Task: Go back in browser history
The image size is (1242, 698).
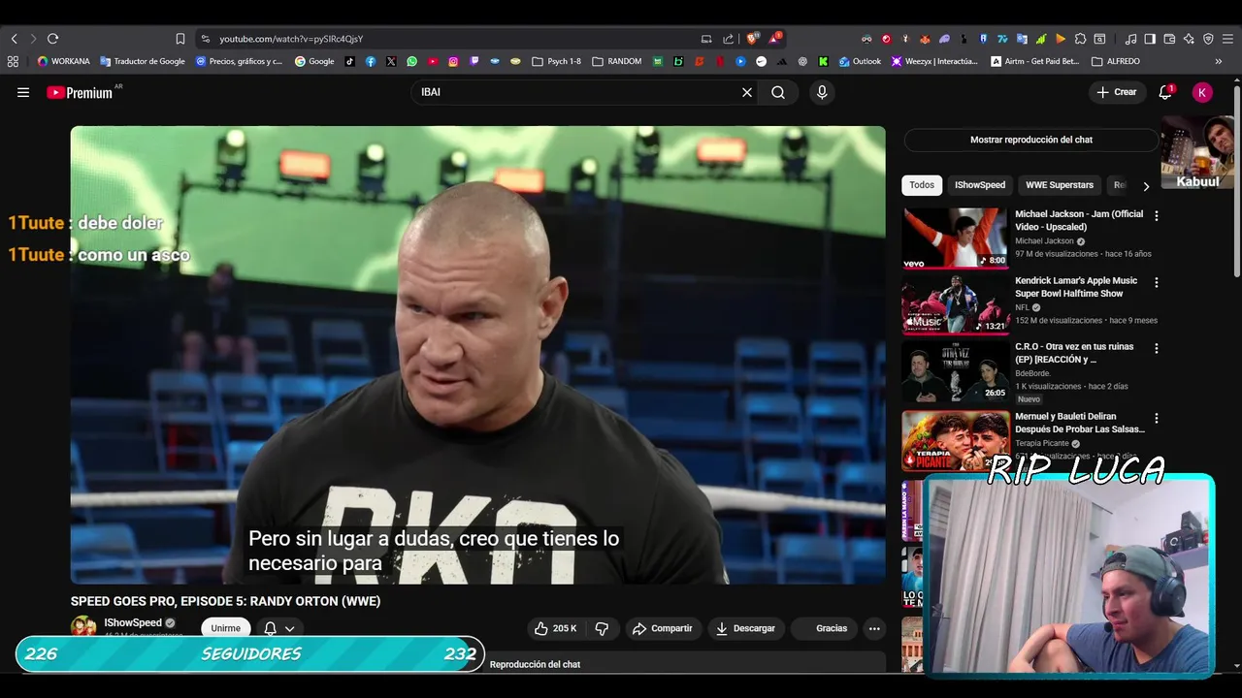Action: coord(14,39)
